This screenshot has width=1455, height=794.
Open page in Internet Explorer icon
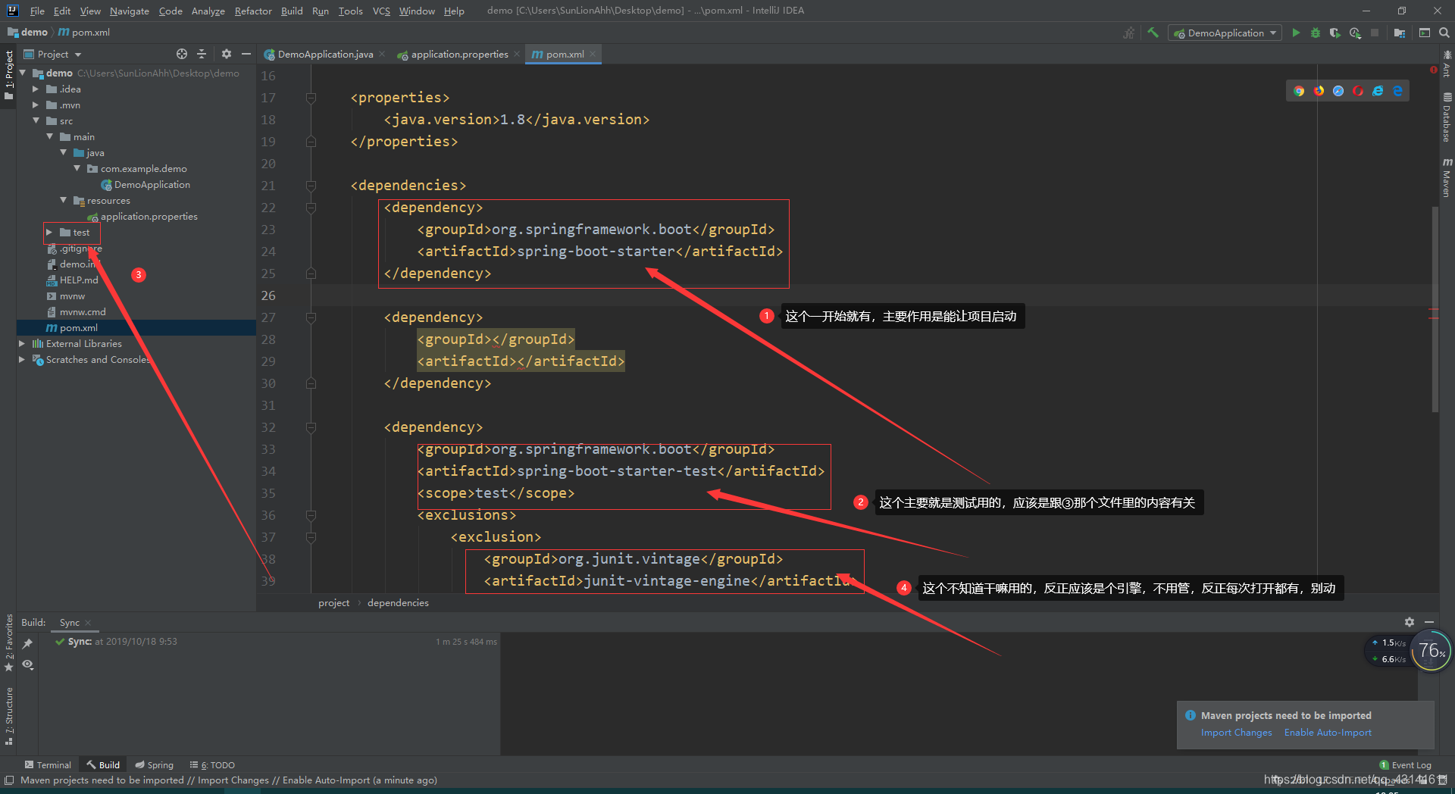point(1378,91)
